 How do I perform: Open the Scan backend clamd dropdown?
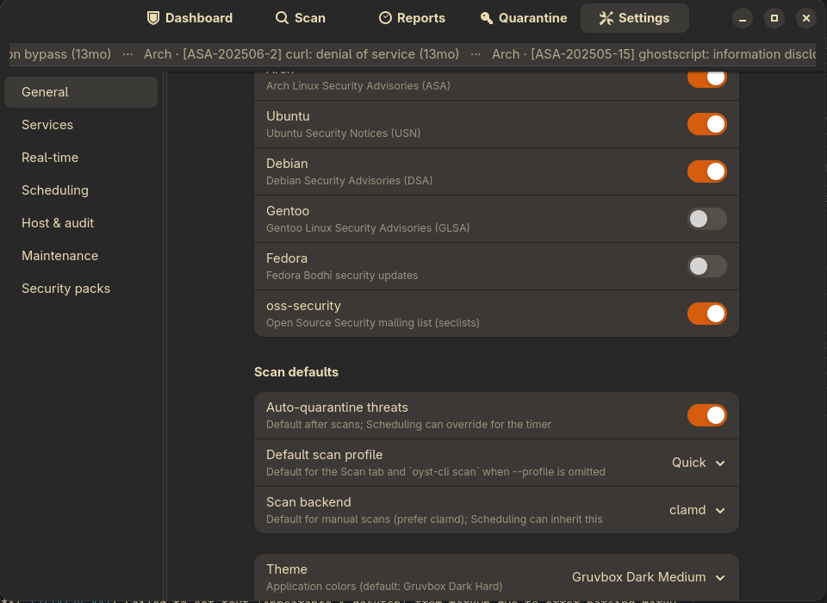point(697,510)
